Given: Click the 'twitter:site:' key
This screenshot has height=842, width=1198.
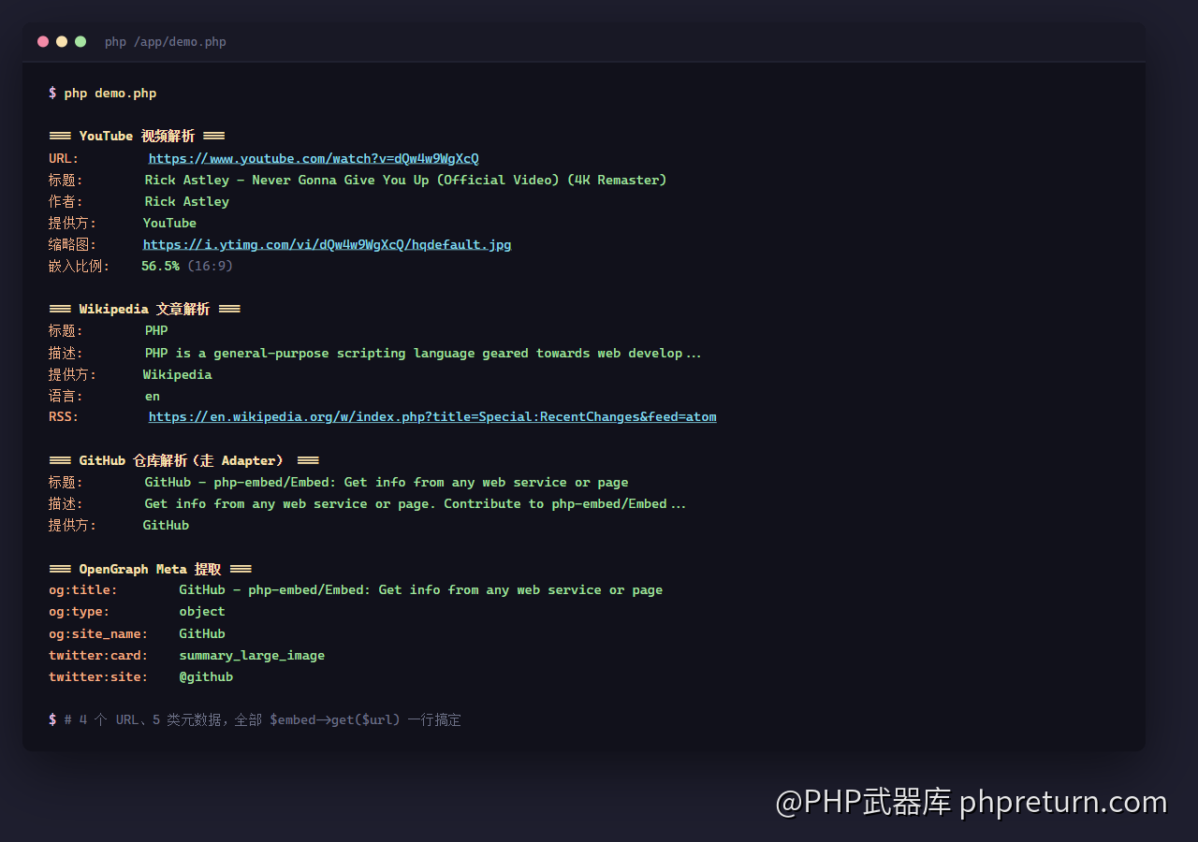Looking at the screenshot, I should pos(98,677).
